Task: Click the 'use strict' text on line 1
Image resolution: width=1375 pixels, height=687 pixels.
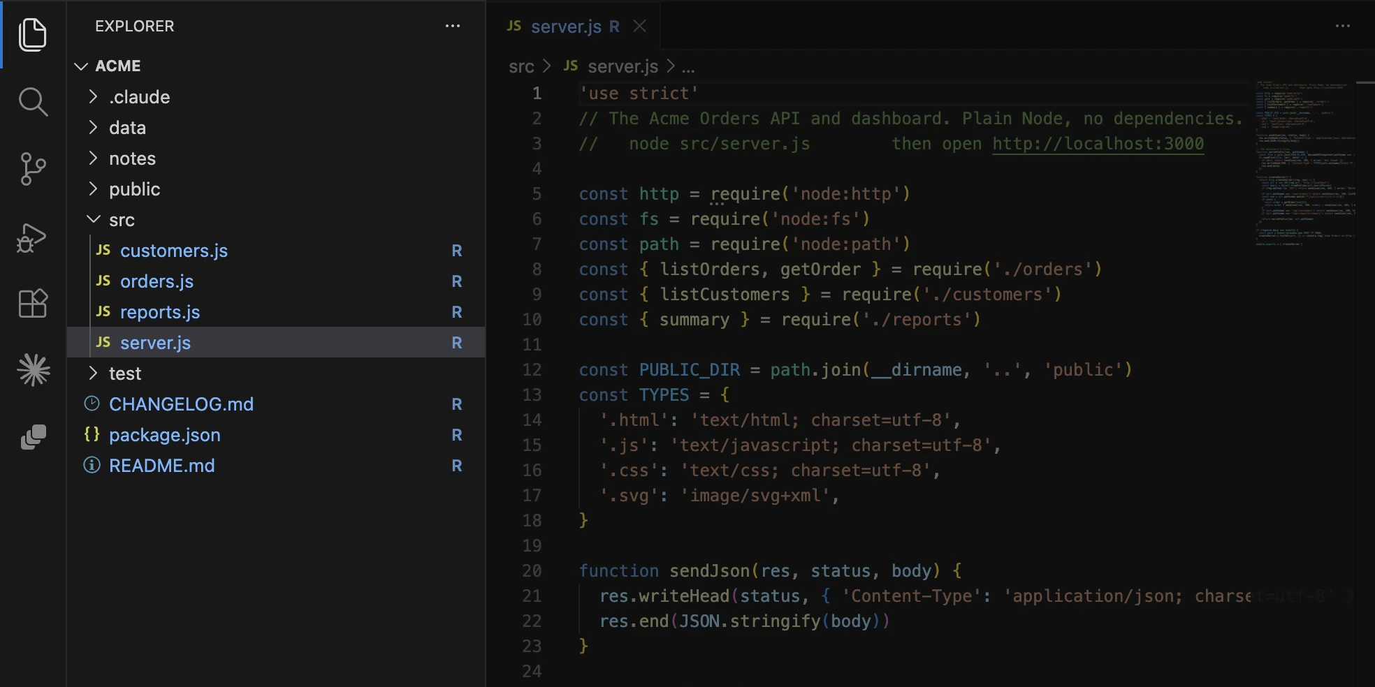Action: tap(639, 94)
